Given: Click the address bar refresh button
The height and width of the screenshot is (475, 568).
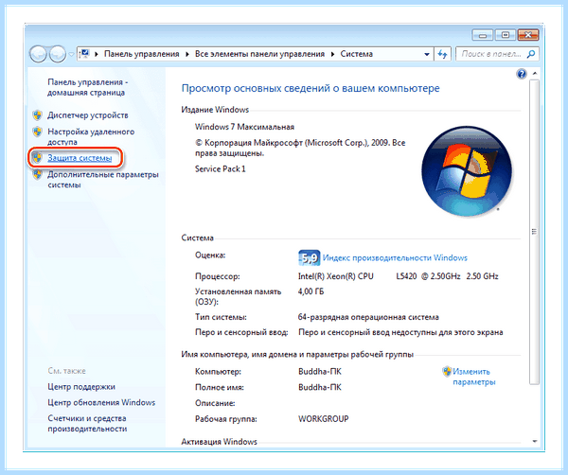Looking at the screenshot, I should click(x=442, y=54).
